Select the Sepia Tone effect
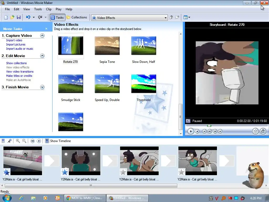 click(107, 46)
